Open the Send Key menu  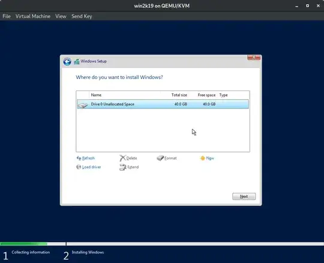[x=82, y=16]
